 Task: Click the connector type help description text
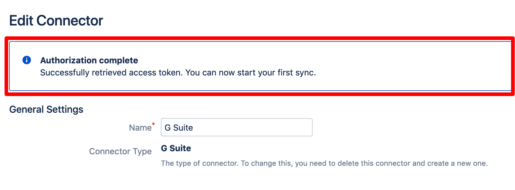click(x=324, y=163)
